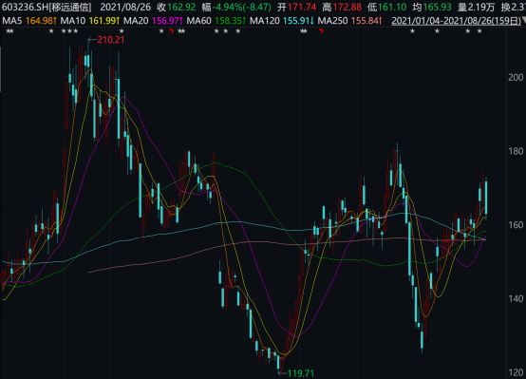This screenshot has width=526, height=379.
Task: Toggle the MA20 moving average label
Action: (136, 21)
